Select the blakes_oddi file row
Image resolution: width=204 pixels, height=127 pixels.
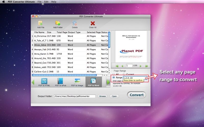click(70, 67)
